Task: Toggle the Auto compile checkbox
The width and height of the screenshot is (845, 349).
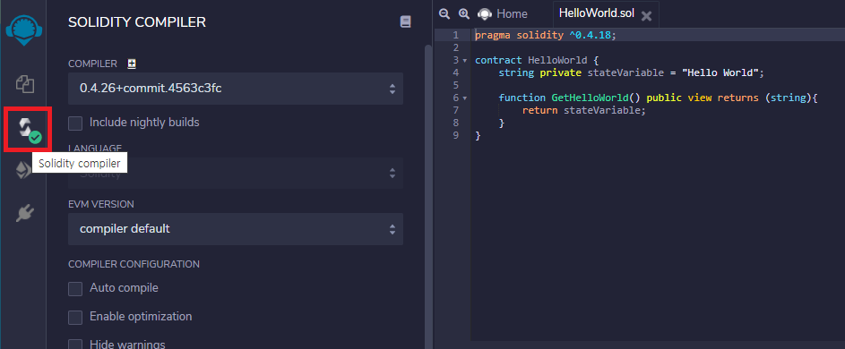Action: [x=75, y=289]
